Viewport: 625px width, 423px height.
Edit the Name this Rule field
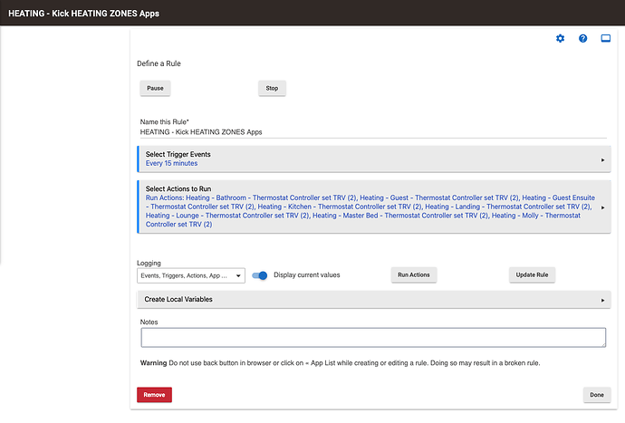[x=373, y=132]
